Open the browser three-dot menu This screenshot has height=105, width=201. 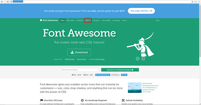199,2
